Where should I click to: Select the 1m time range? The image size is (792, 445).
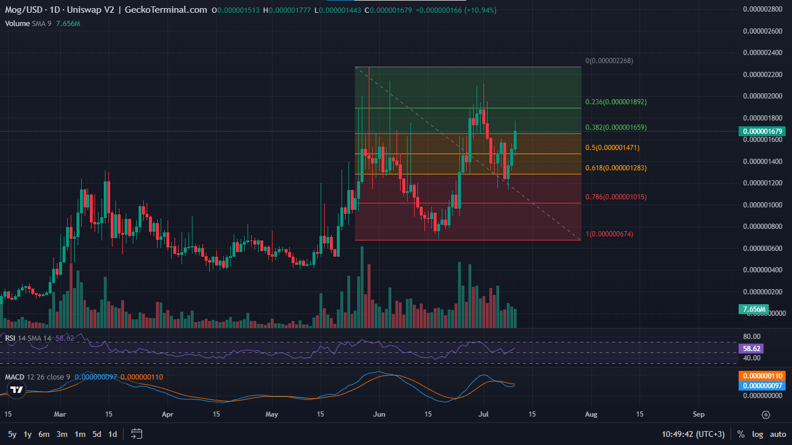point(80,434)
